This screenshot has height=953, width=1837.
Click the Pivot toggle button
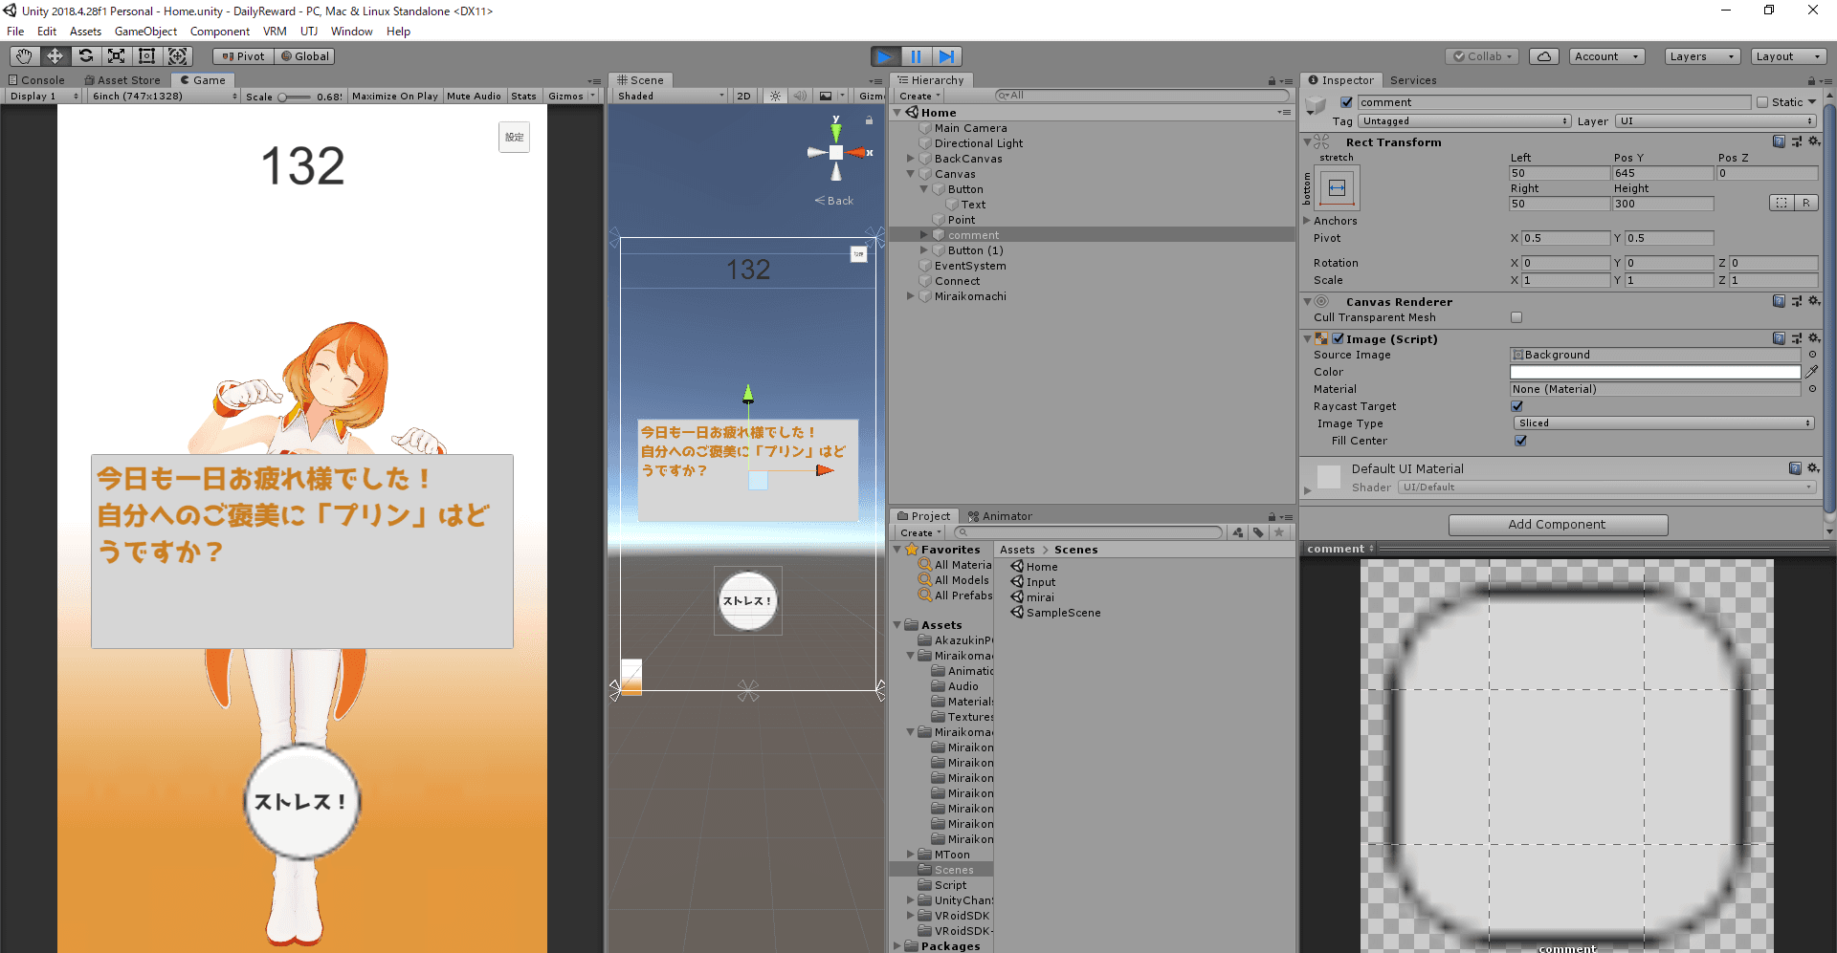pyautogui.click(x=243, y=56)
